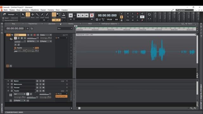
Task: Click the global Solo (S) in Mix module
Action: [x=133, y=14]
